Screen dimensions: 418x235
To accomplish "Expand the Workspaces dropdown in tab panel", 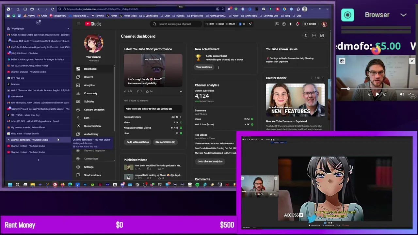I will [x=68, y=29].
